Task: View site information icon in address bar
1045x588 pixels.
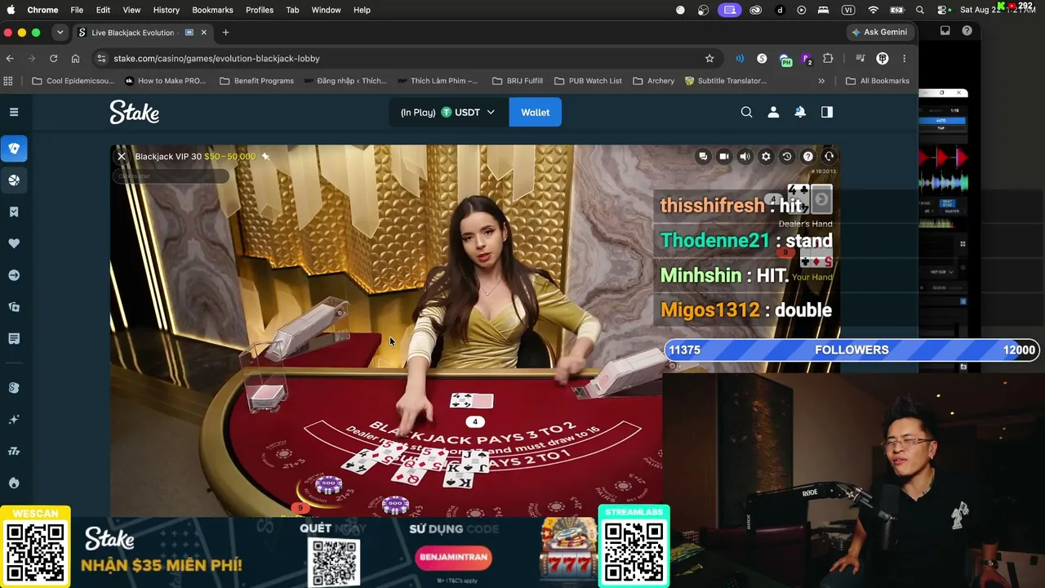Action: (x=101, y=58)
